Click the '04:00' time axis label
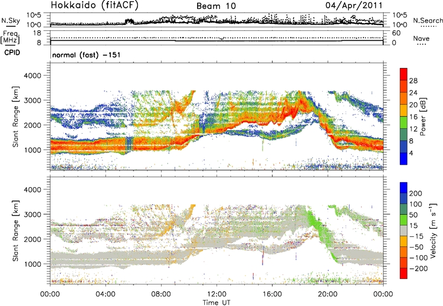The width and height of the screenshot is (443, 306). coord(106,294)
